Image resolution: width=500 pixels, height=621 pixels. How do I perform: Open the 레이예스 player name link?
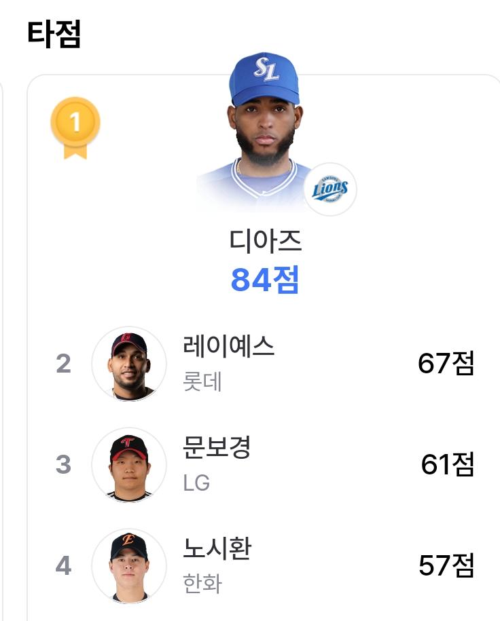pos(228,345)
